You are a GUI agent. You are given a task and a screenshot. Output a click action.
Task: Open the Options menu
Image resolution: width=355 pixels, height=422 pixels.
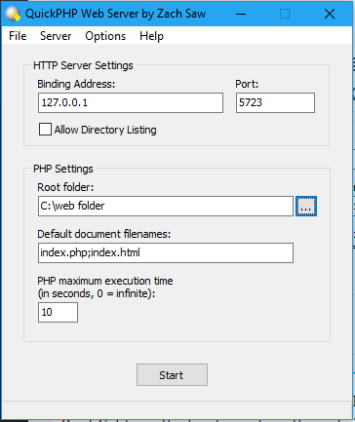(x=105, y=36)
